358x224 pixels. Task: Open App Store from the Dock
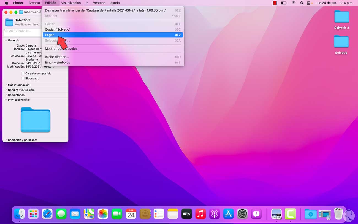228,214
